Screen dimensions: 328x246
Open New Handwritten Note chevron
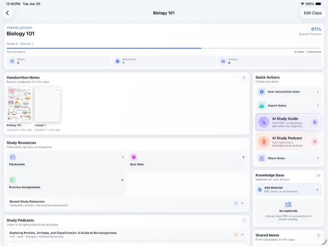pyautogui.click(x=318, y=92)
